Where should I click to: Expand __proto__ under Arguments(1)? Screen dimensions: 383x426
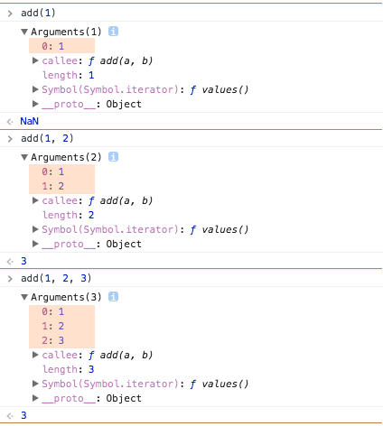click(35, 104)
